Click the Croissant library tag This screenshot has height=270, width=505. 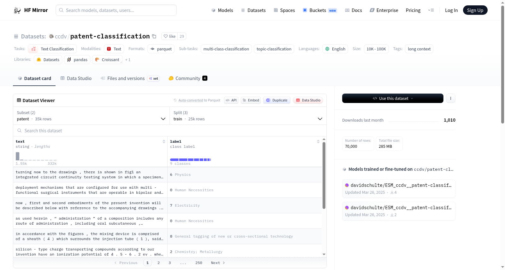point(107,60)
